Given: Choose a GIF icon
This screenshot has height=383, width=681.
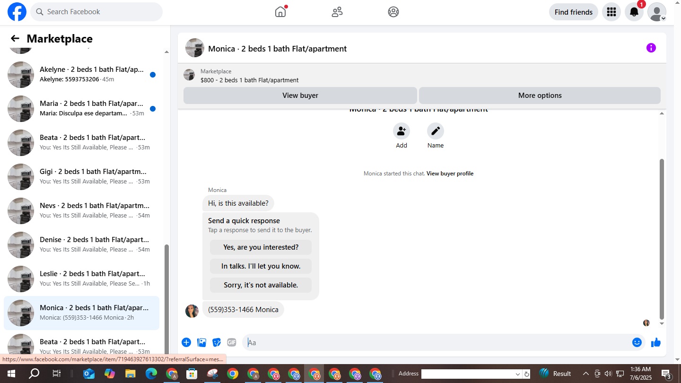Looking at the screenshot, I should [x=231, y=342].
